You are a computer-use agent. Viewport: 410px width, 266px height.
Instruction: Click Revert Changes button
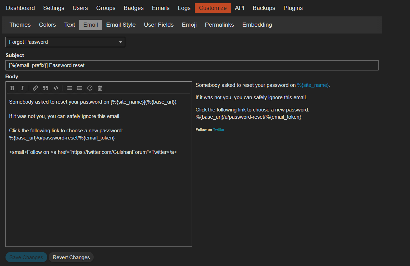71,257
